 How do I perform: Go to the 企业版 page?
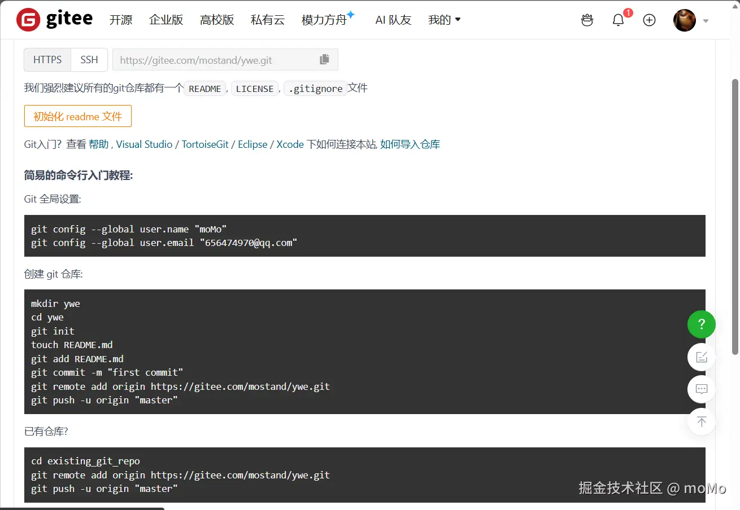(166, 20)
